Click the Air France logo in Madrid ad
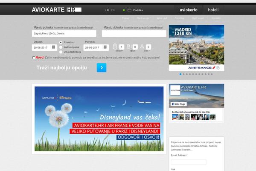 tap(204, 68)
